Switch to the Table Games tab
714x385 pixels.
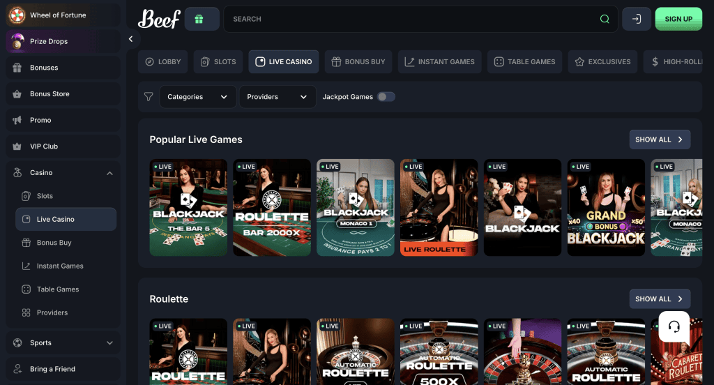(x=524, y=61)
